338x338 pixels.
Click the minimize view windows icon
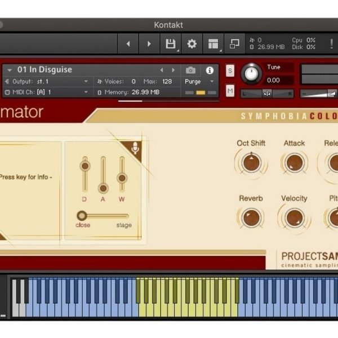tap(234, 44)
